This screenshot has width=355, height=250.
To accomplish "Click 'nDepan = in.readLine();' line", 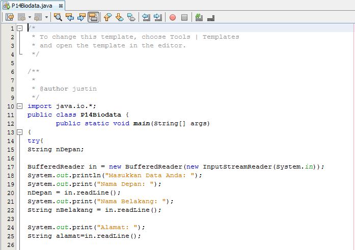I will [74, 192].
